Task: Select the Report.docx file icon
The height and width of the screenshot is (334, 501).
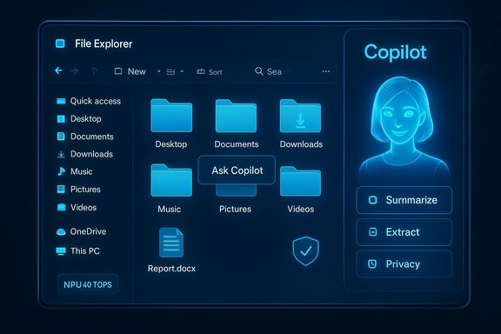Action: coord(171,243)
